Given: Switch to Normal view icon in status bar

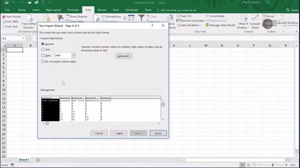Looking at the screenshot, I should [242, 165].
